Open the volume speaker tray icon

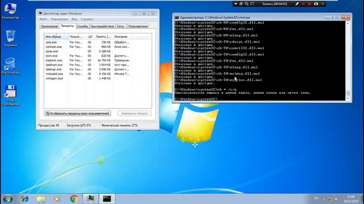(x=336, y=199)
